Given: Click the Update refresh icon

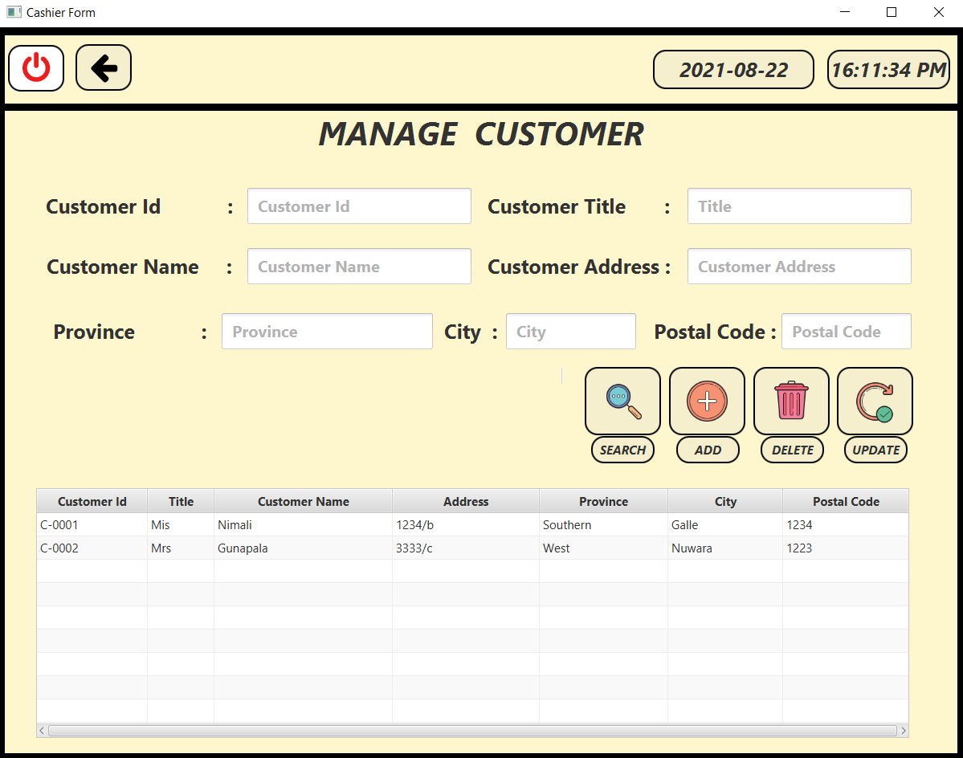Looking at the screenshot, I should [x=875, y=400].
